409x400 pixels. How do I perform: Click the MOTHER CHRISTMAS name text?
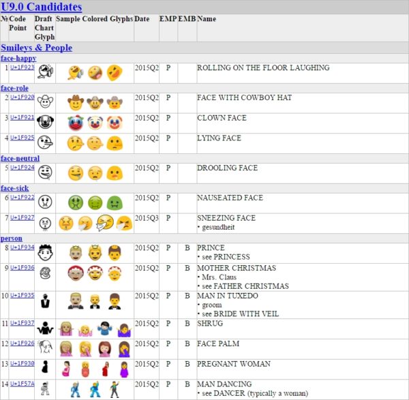(237, 268)
